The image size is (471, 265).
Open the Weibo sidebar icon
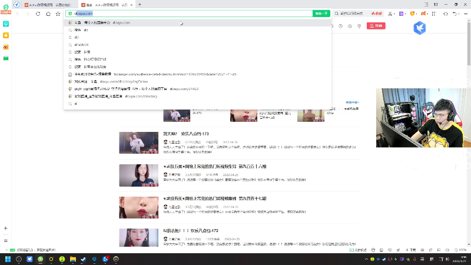click(x=6, y=47)
